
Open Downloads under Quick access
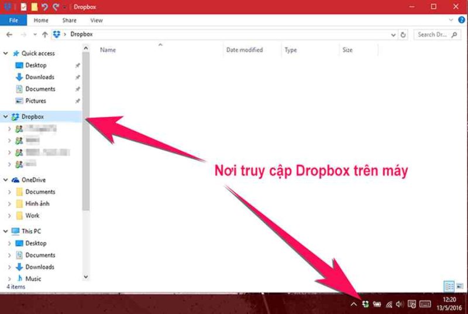[40, 77]
